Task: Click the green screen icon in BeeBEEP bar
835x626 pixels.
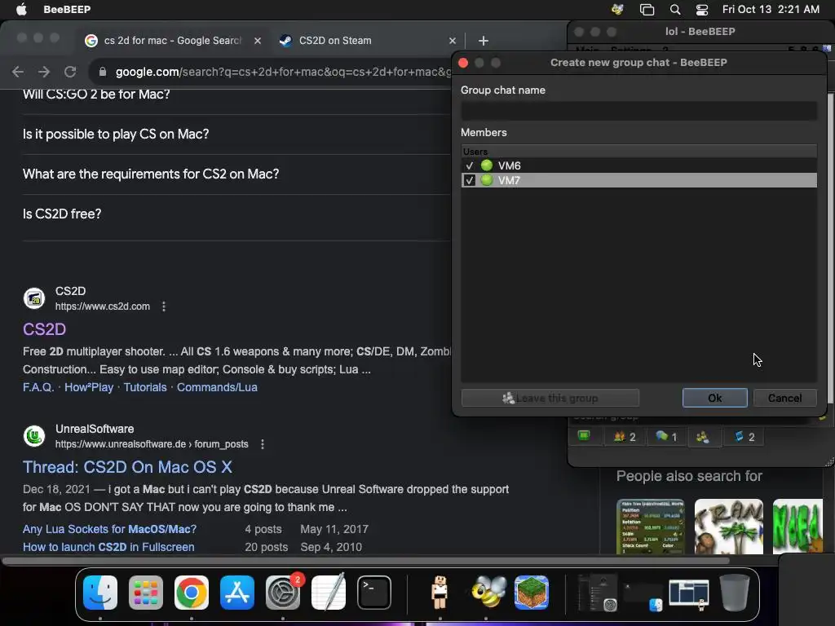Action: tap(584, 437)
